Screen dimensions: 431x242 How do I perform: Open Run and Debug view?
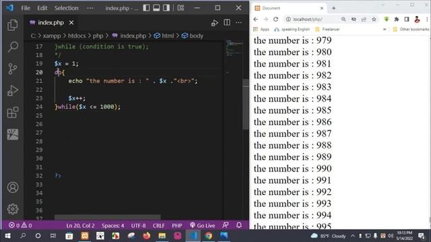[12, 91]
